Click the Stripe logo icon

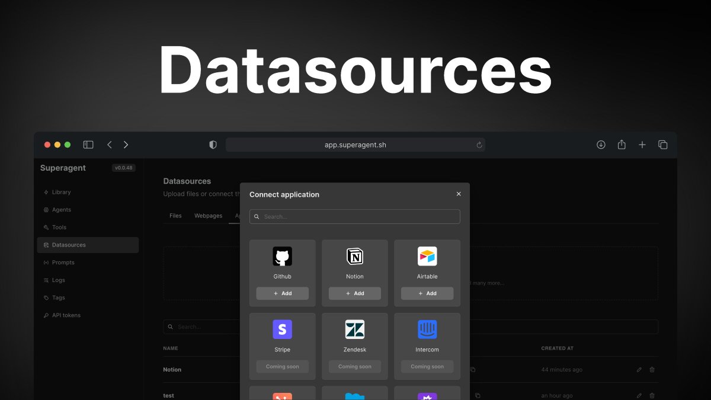(x=283, y=329)
